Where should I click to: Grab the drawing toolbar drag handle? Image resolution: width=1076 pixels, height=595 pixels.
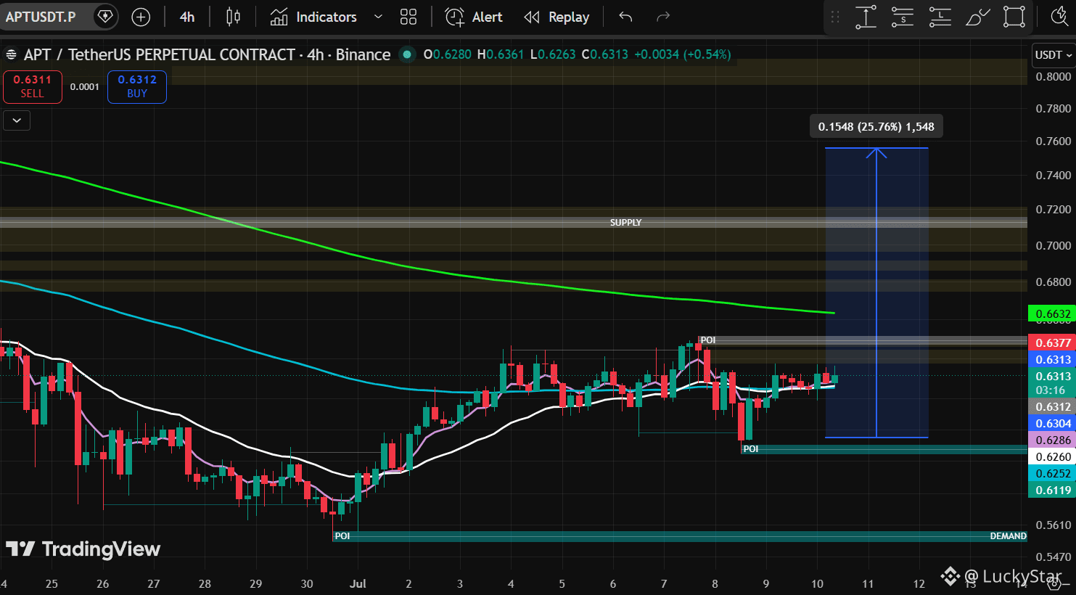[835, 17]
